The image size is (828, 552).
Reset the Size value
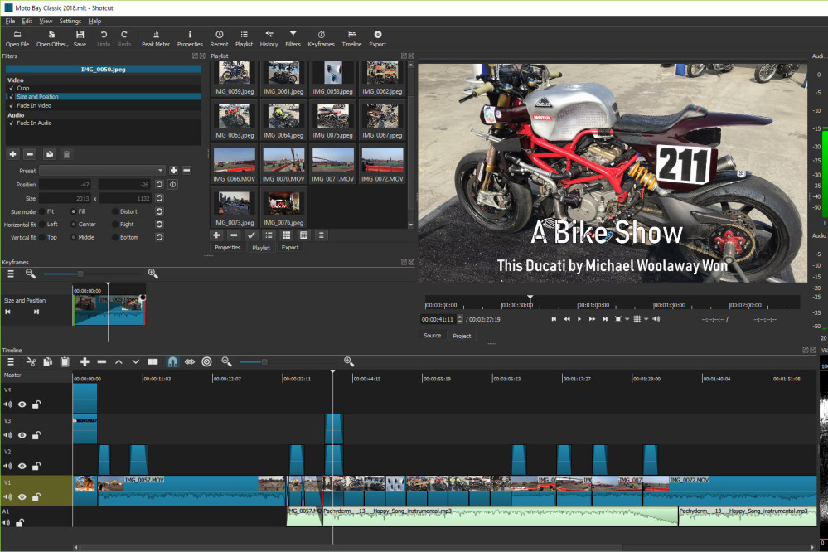click(x=159, y=198)
